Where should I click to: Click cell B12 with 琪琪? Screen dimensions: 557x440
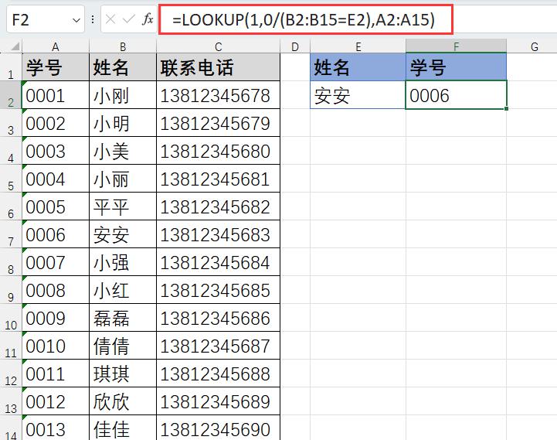point(123,373)
